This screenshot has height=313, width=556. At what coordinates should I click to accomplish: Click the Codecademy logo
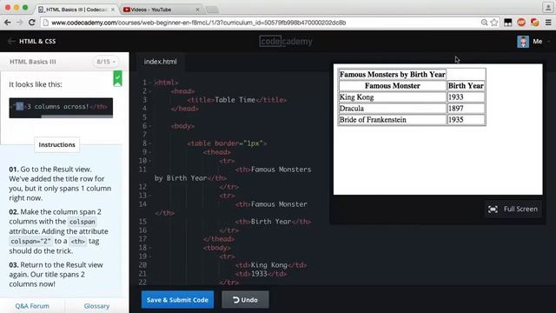pos(286,42)
